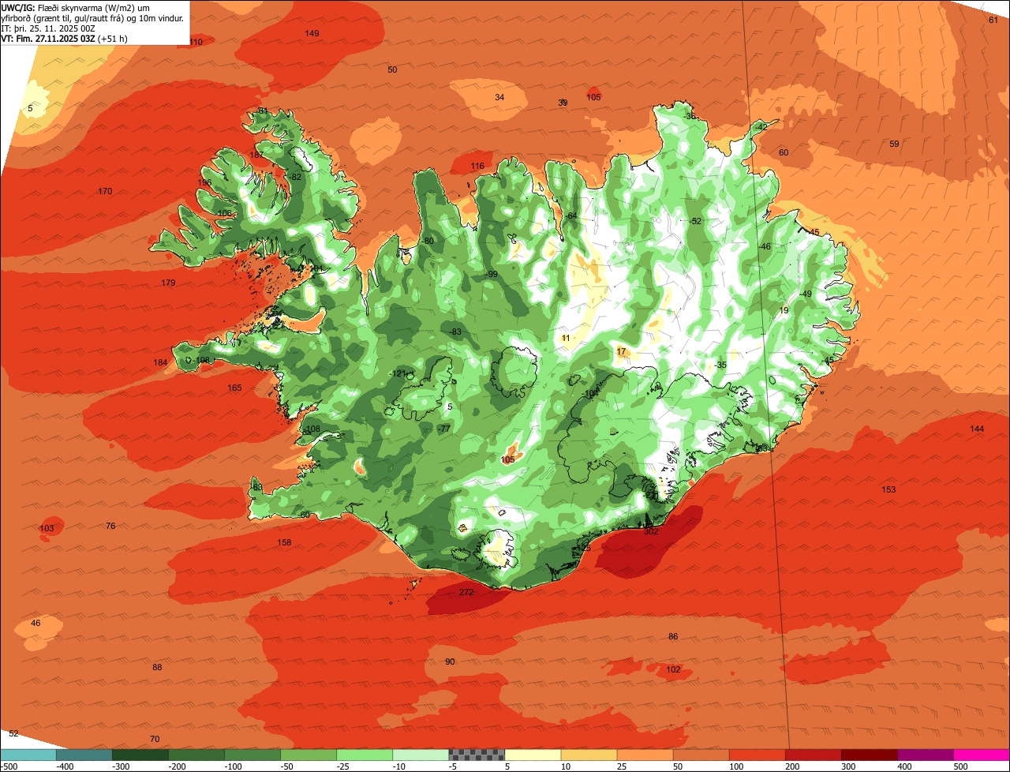Click the legend label '-500'

point(9,766)
